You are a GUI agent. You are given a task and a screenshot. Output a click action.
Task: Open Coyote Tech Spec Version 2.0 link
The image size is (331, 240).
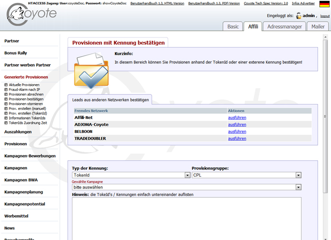coord(266,3)
